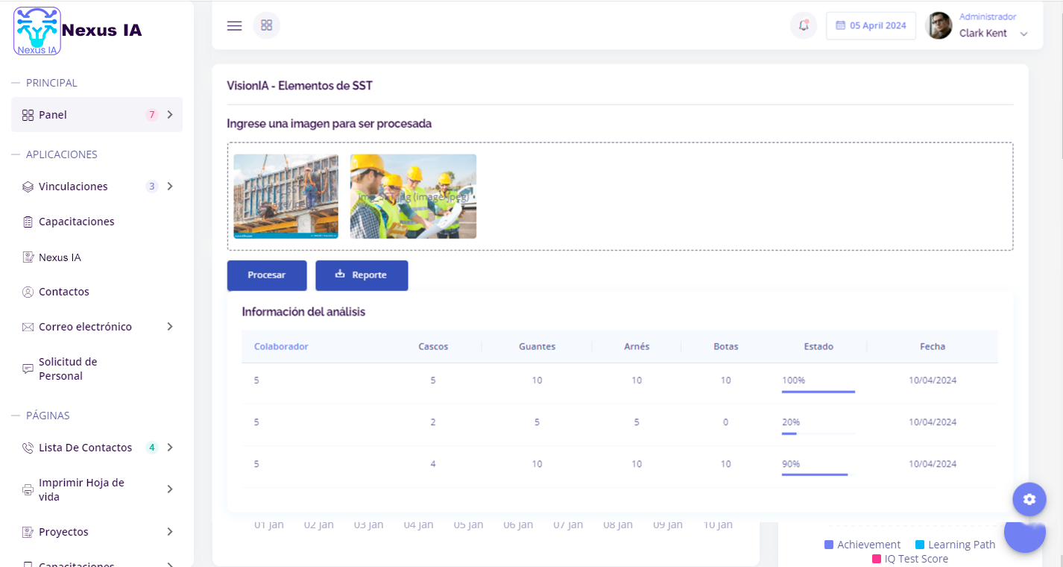Click the Cascos column header
Screen dimensions: 1063x567
pos(433,346)
